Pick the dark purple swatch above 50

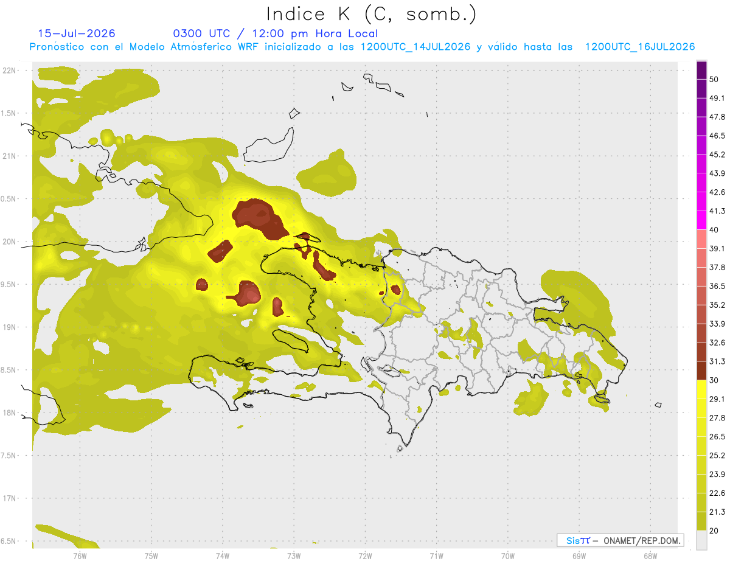[x=702, y=70]
